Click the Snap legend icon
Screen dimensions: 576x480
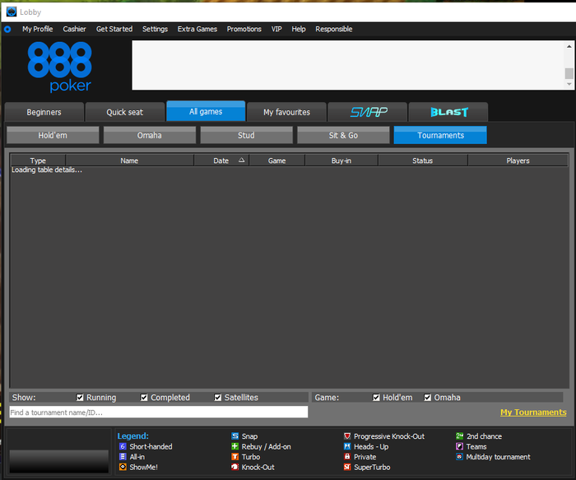coord(235,436)
